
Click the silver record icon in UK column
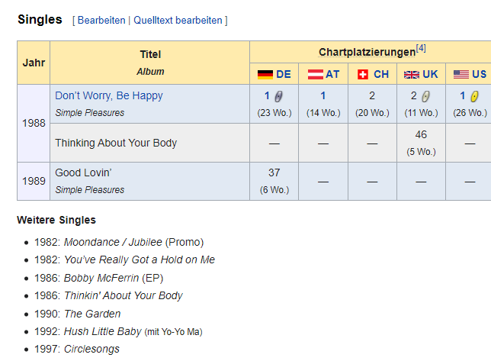click(x=425, y=96)
